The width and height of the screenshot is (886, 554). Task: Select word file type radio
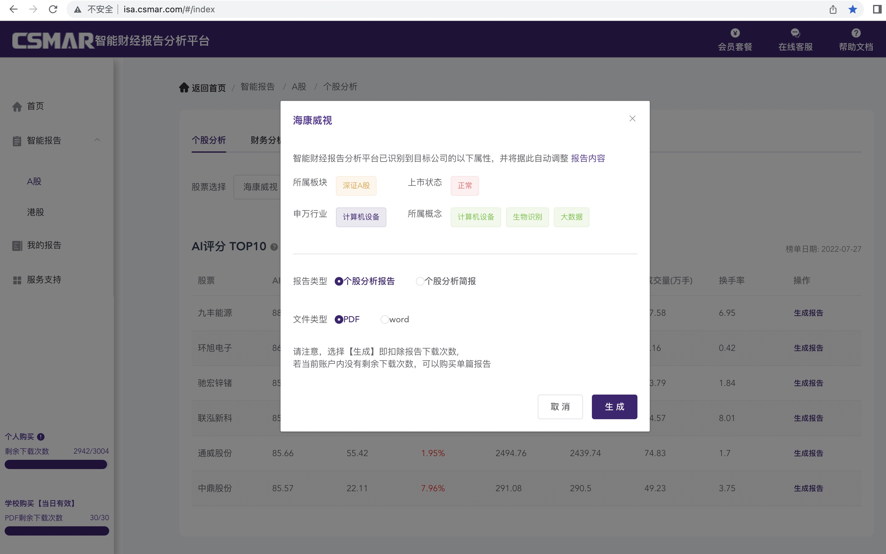(385, 319)
